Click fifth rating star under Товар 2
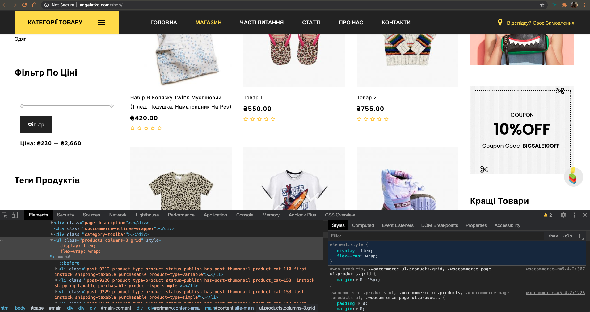Viewport: 590px width, 312px height. pos(386,119)
